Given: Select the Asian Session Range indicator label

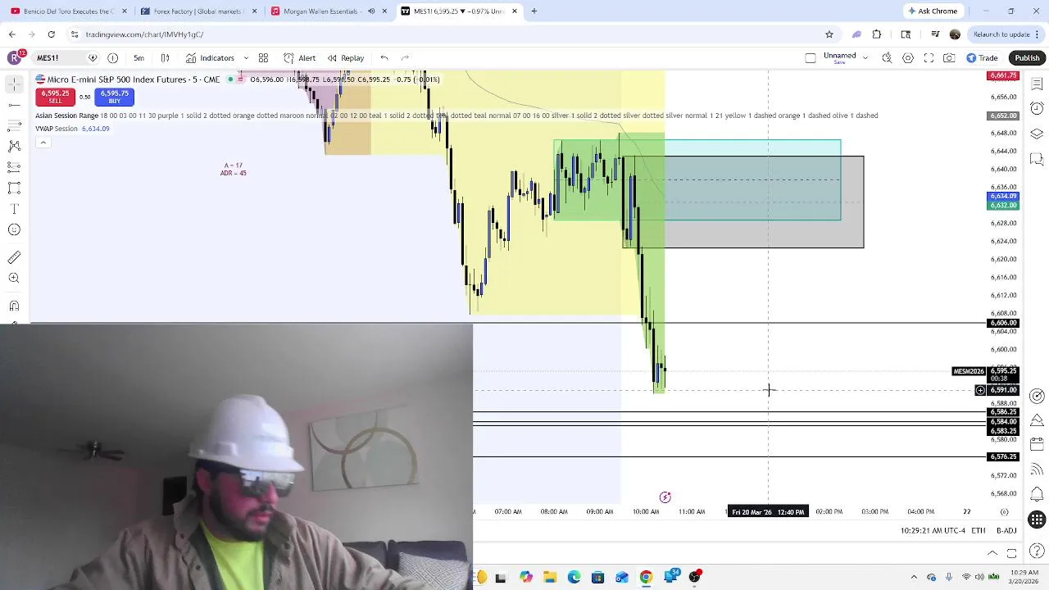Looking at the screenshot, I should (66, 116).
